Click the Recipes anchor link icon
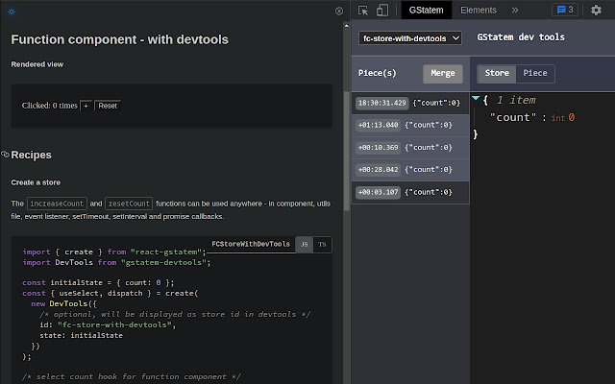 pos(5,155)
